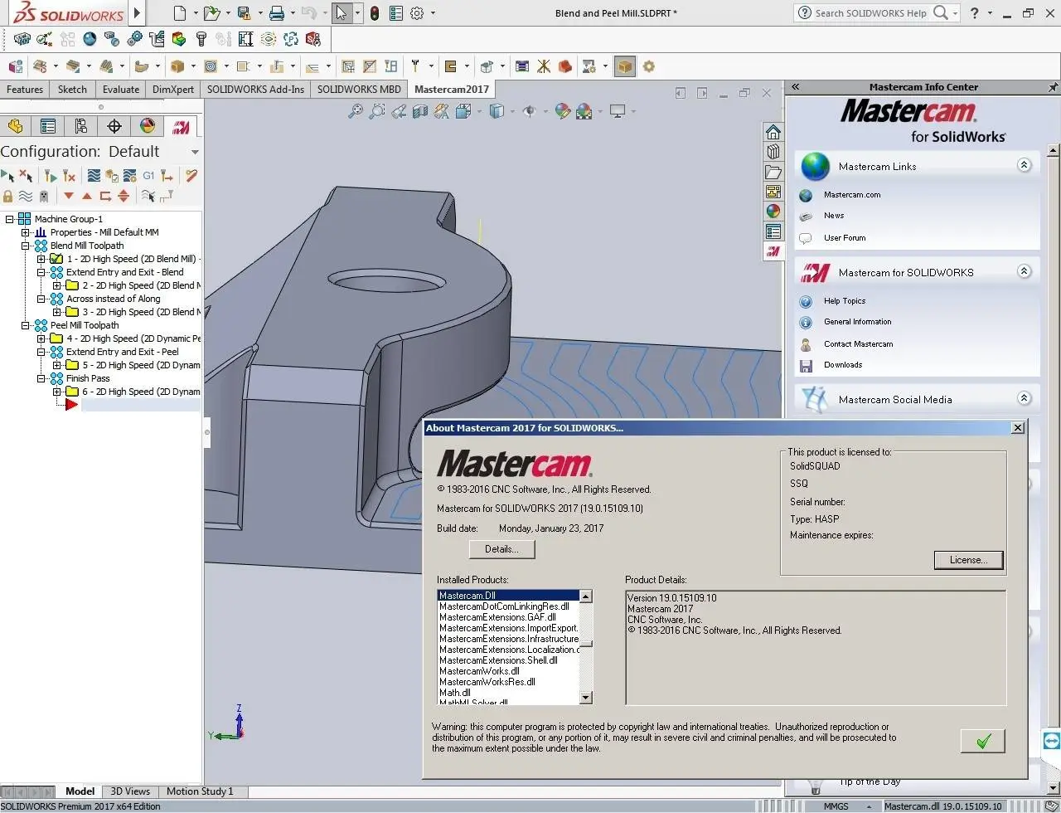Open the User Forum link

point(845,238)
